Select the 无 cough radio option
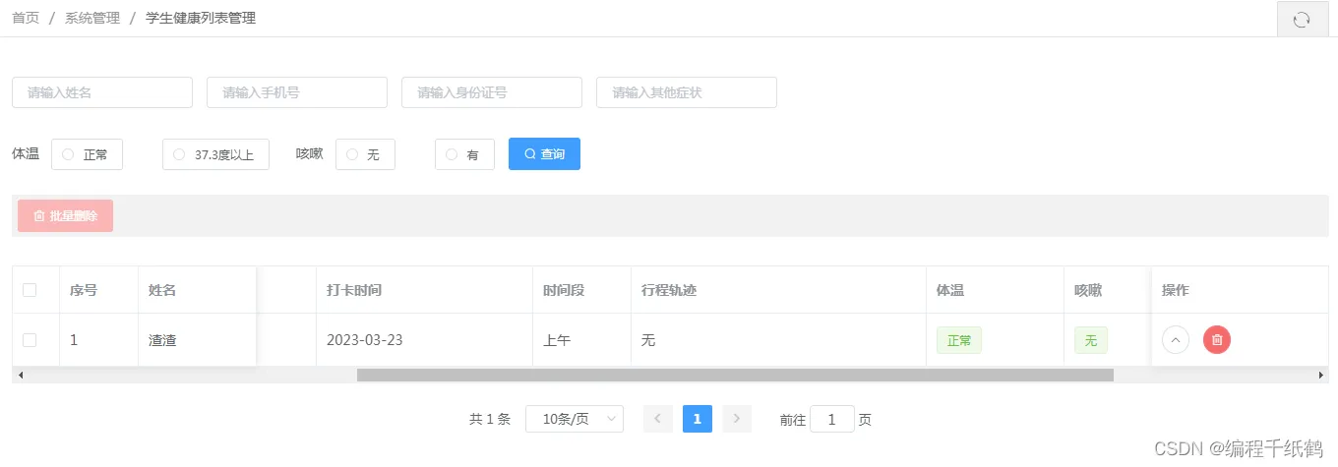Image resolution: width=1338 pixels, height=467 pixels. coord(352,154)
